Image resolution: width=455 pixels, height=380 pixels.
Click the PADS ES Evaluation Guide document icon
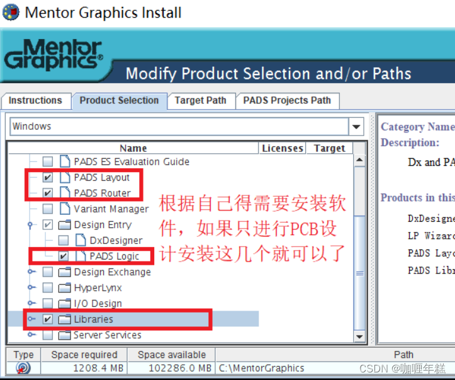coord(65,161)
